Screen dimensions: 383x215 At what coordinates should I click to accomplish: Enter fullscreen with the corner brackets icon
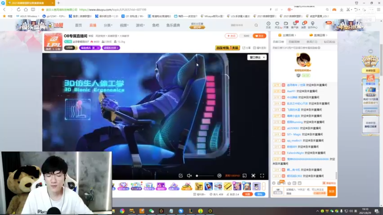coord(262,175)
